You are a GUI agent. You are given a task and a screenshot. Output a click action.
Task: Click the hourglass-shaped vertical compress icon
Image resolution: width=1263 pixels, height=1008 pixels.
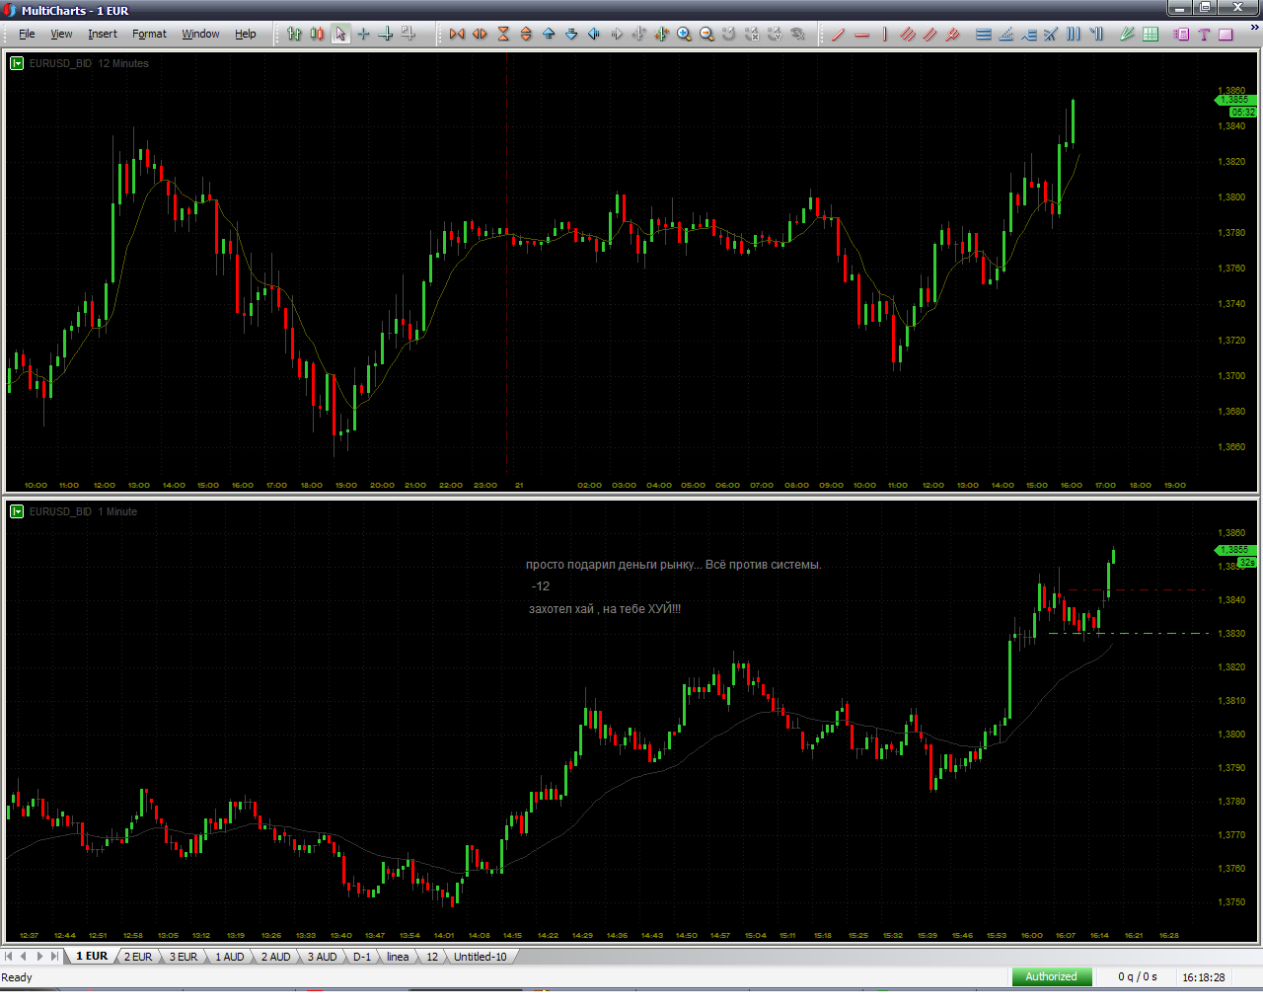coord(503,34)
